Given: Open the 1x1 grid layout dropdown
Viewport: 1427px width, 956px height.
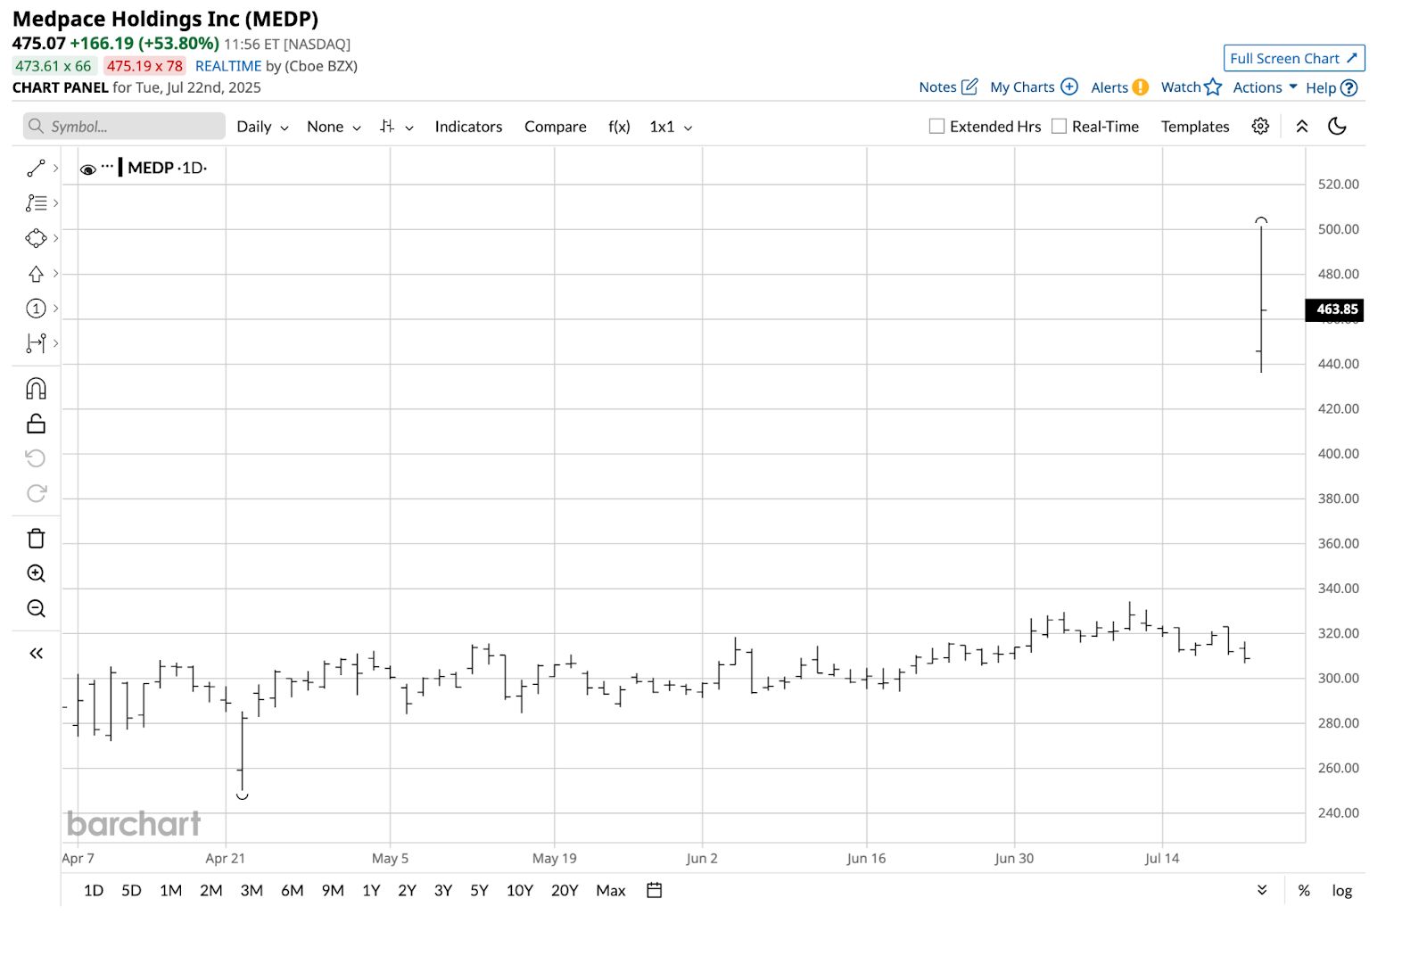Looking at the screenshot, I should point(671,127).
